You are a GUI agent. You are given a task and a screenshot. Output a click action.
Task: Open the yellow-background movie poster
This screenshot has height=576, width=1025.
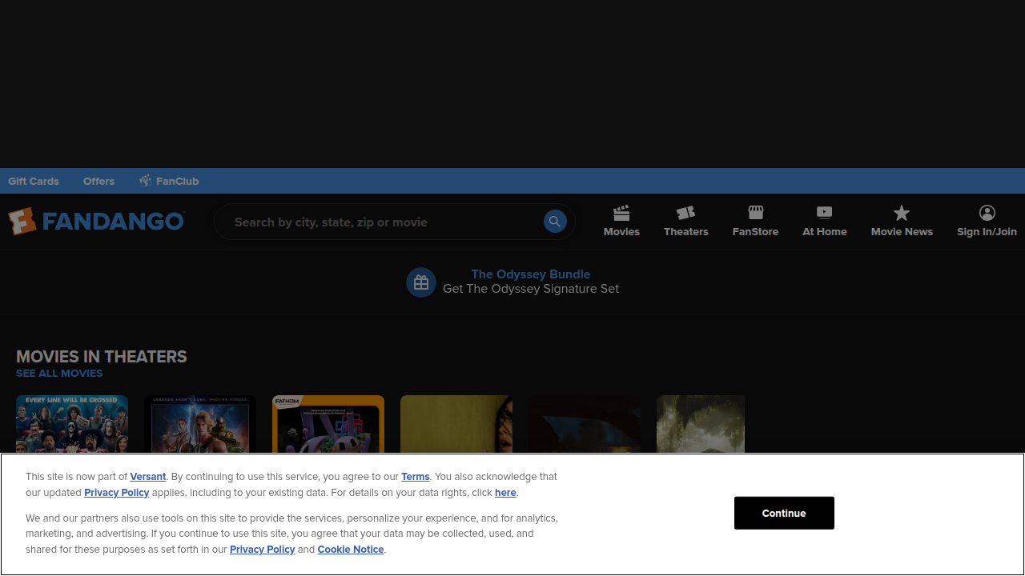pyautogui.click(x=456, y=424)
